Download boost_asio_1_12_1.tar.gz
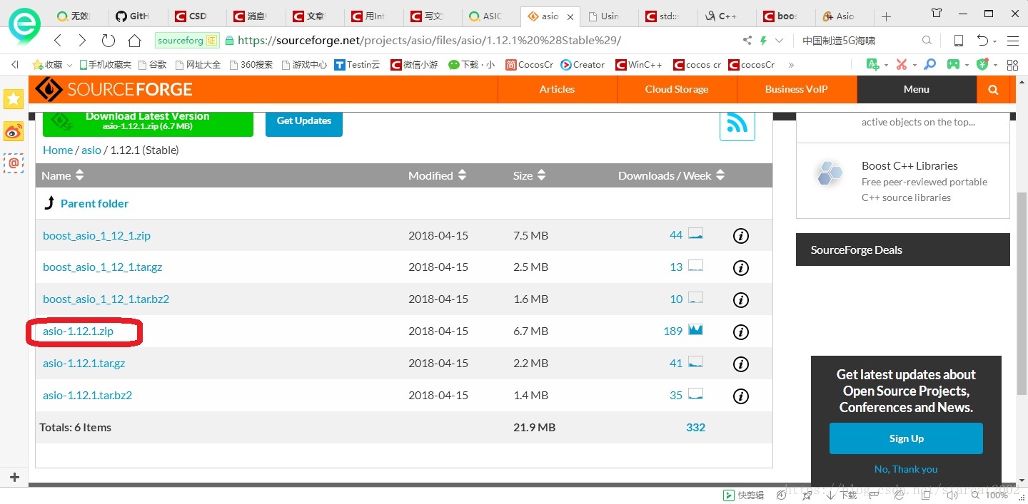1028x504 pixels. click(x=102, y=267)
